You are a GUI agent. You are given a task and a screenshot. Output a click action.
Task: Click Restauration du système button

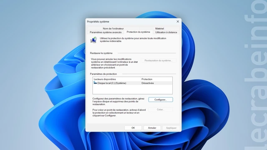click(159, 60)
